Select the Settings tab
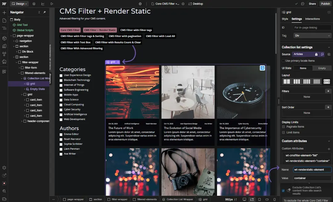This screenshot has width=333, height=202. (x=297, y=19)
